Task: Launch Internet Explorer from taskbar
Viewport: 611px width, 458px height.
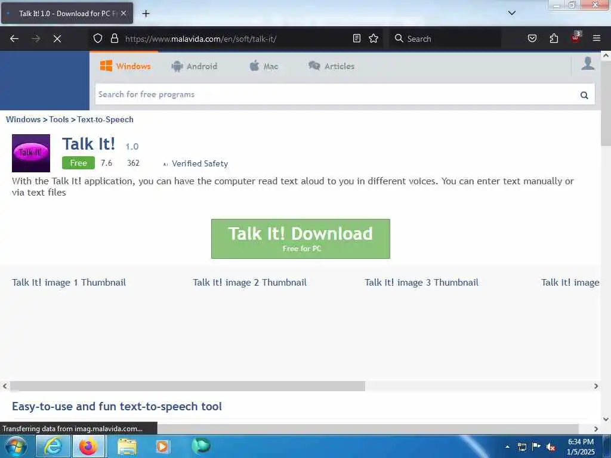Action: coord(53,446)
